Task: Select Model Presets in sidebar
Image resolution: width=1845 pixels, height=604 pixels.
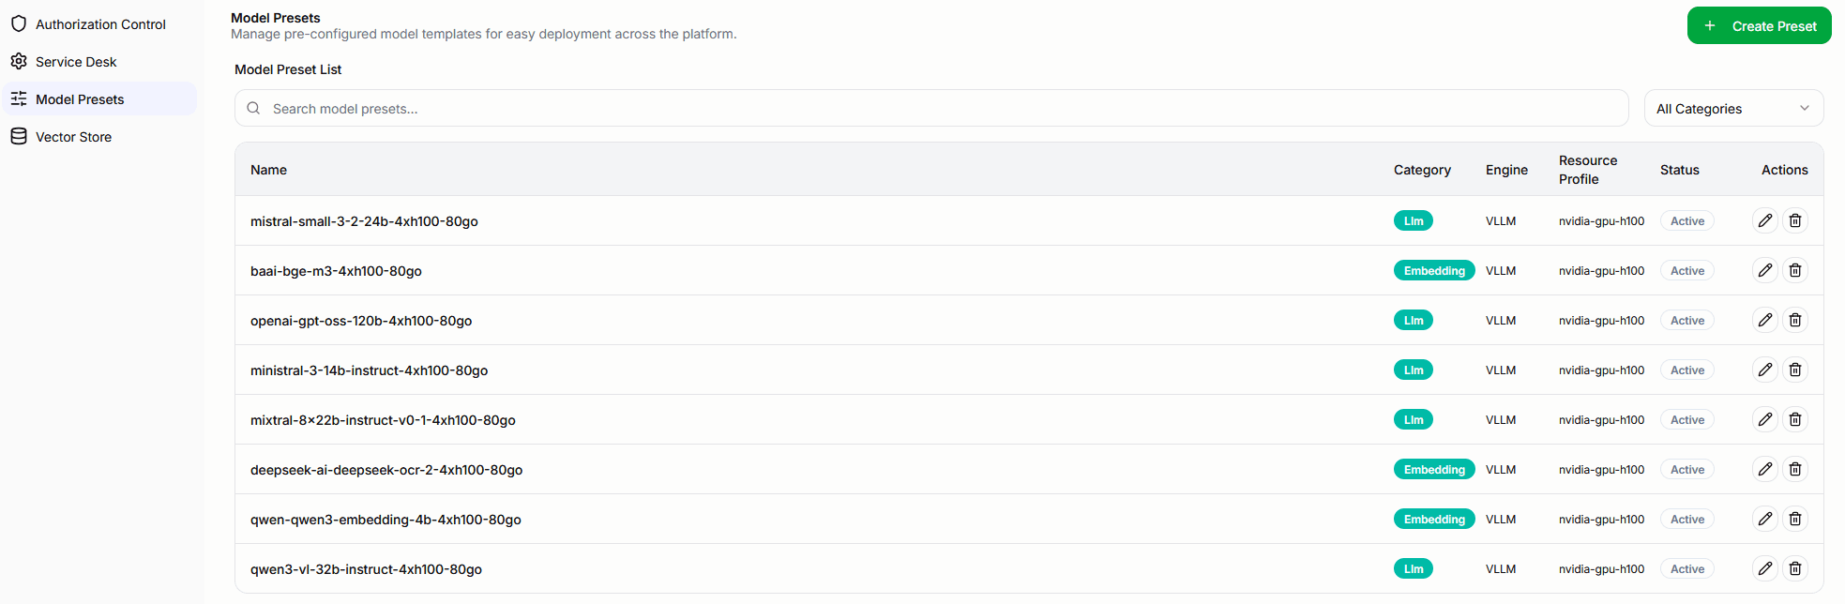Action: [99, 98]
